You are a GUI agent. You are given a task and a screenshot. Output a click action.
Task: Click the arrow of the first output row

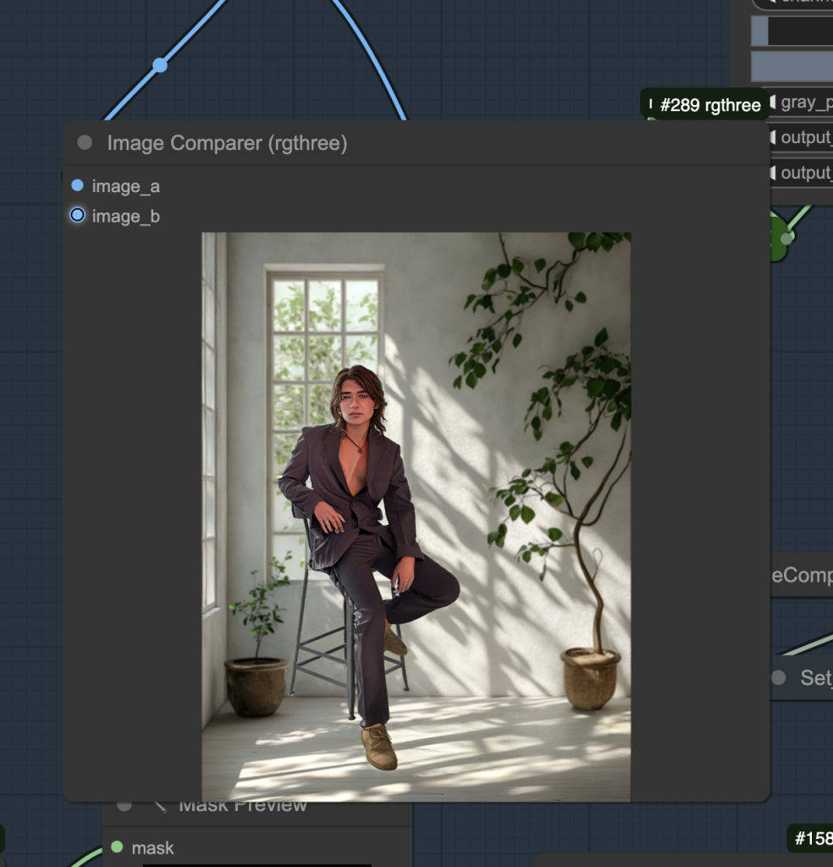pos(772,137)
